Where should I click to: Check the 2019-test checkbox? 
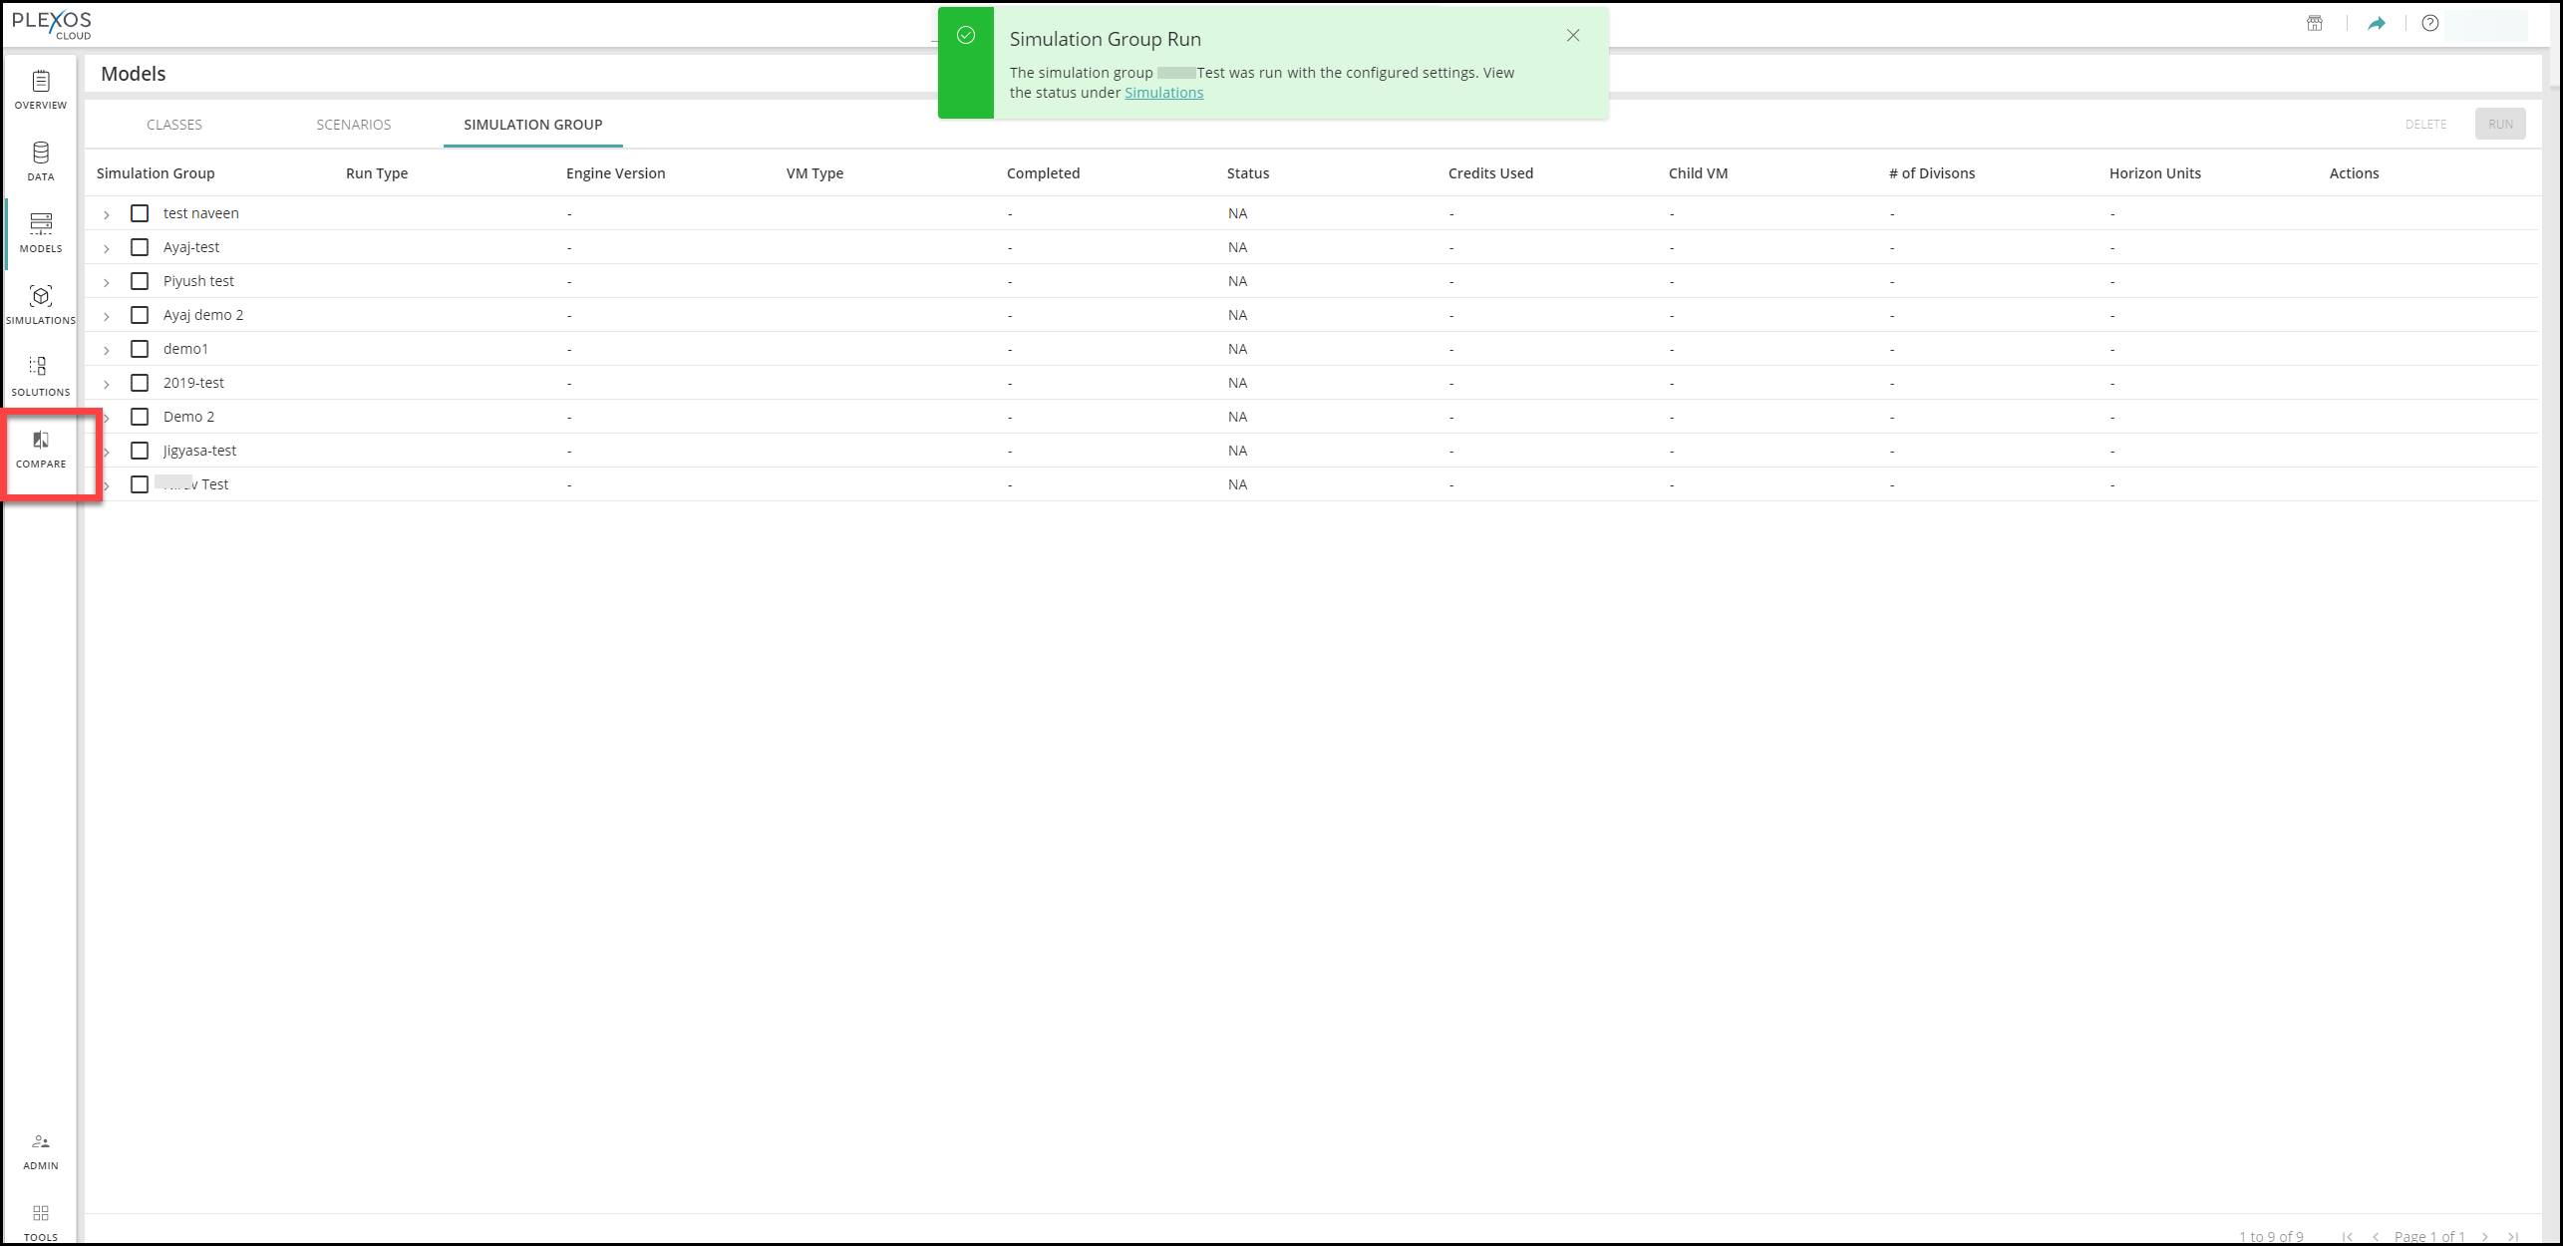point(140,383)
